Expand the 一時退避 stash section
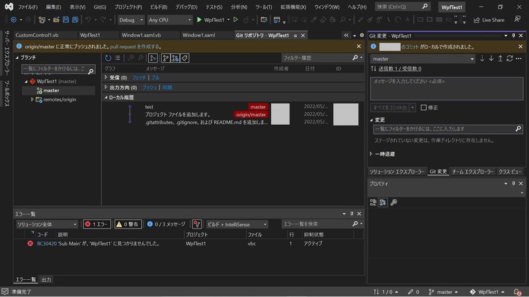 tap(371, 154)
